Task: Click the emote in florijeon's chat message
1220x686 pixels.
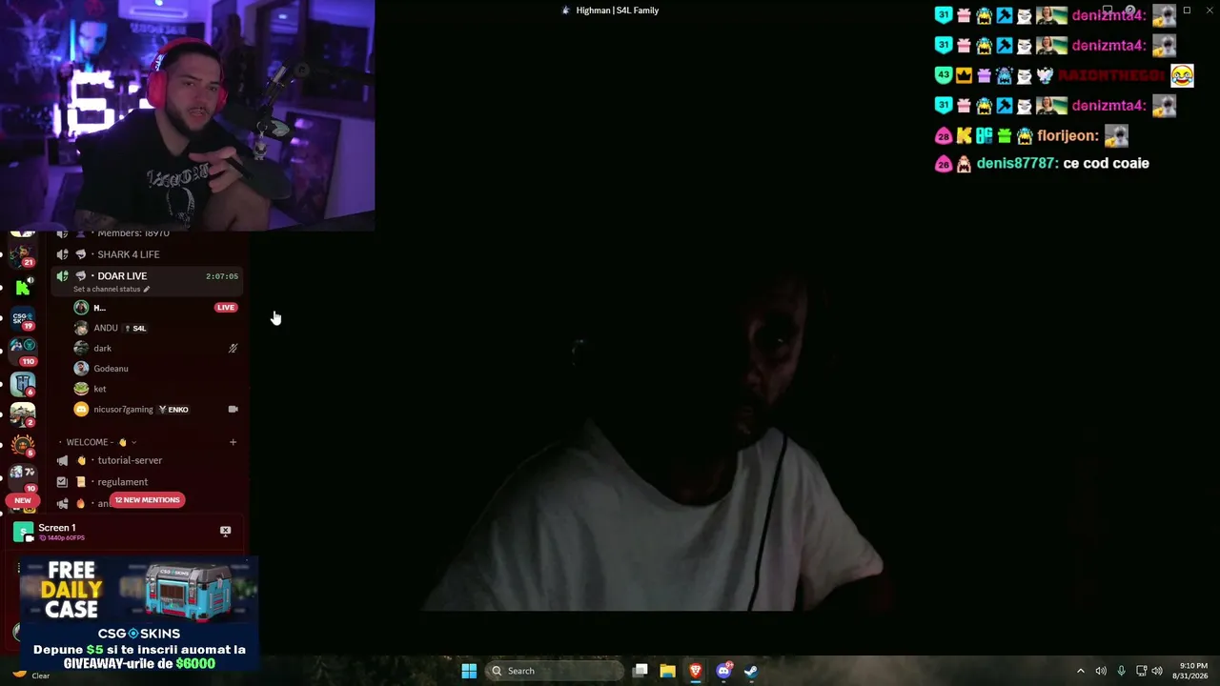Action: [1116, 136]
